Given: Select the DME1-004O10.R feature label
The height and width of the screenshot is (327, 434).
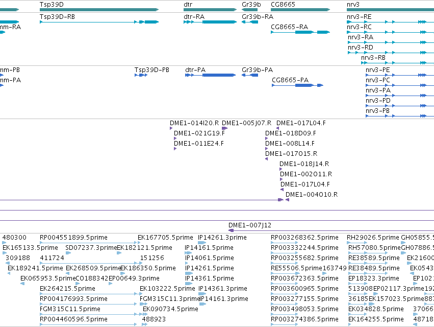Looking at the screenshot, I should (312, 195).
